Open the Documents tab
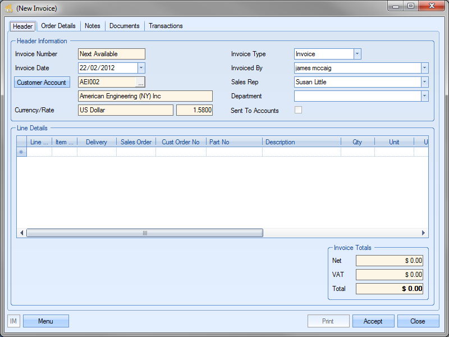The height and width of the screenshot is (337, 449). pyautogui.click(x=124, y=26)
